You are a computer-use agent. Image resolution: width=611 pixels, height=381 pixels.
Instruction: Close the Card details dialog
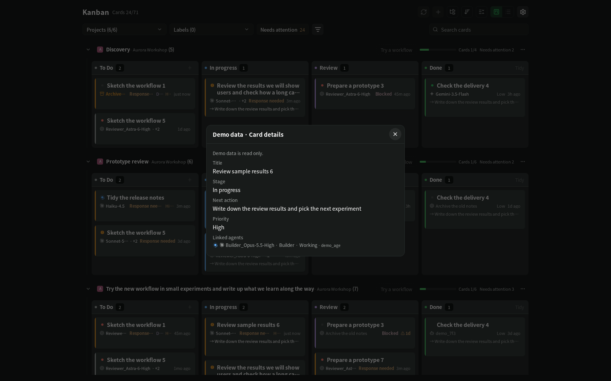click(395, 134)
